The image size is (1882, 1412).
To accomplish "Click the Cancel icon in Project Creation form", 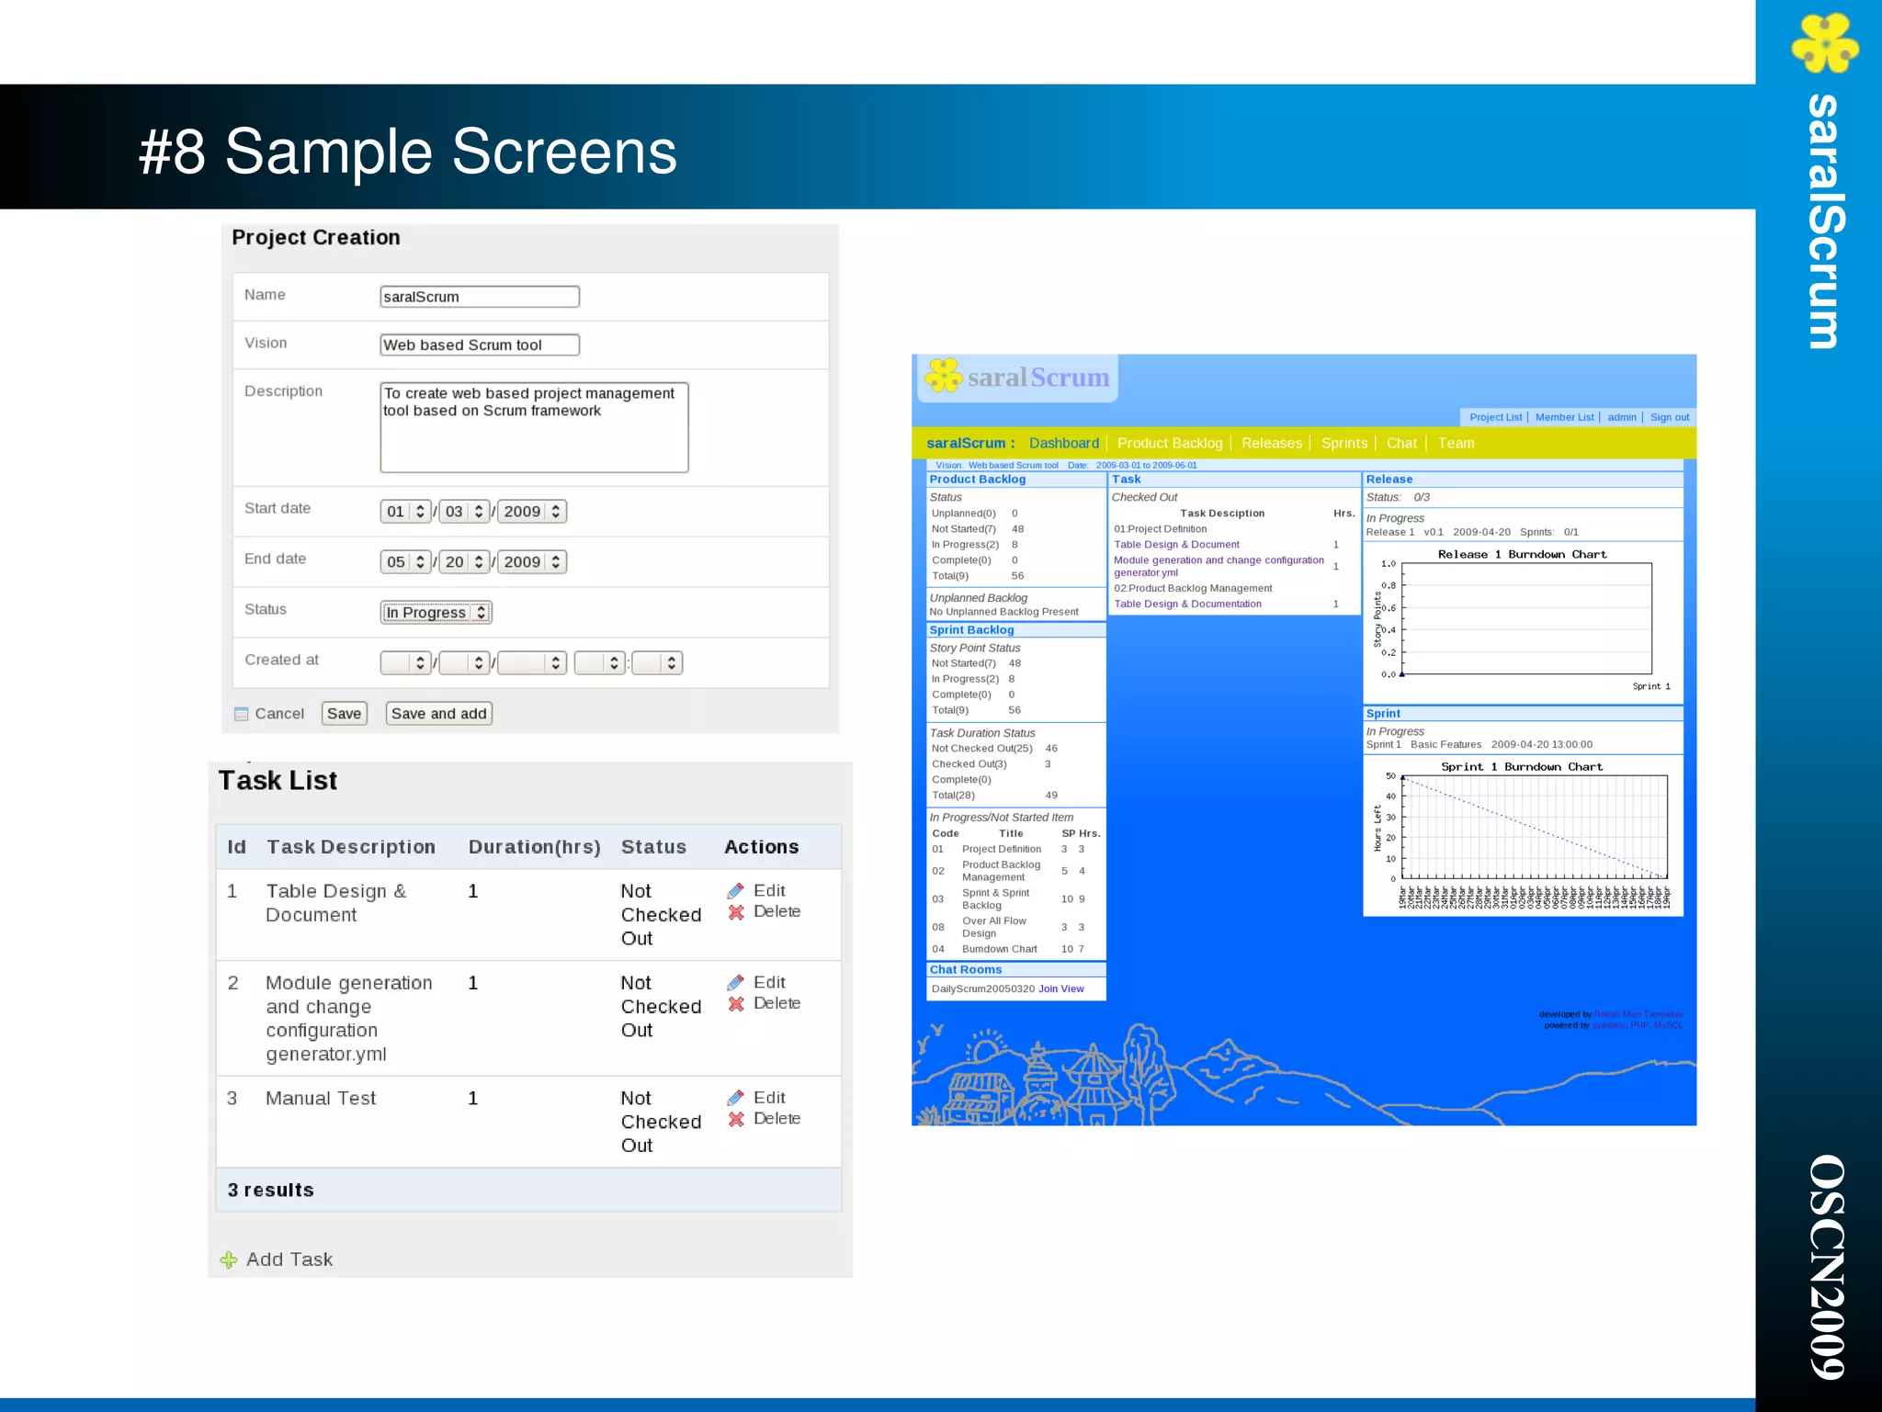I will (x=242, y=714).
